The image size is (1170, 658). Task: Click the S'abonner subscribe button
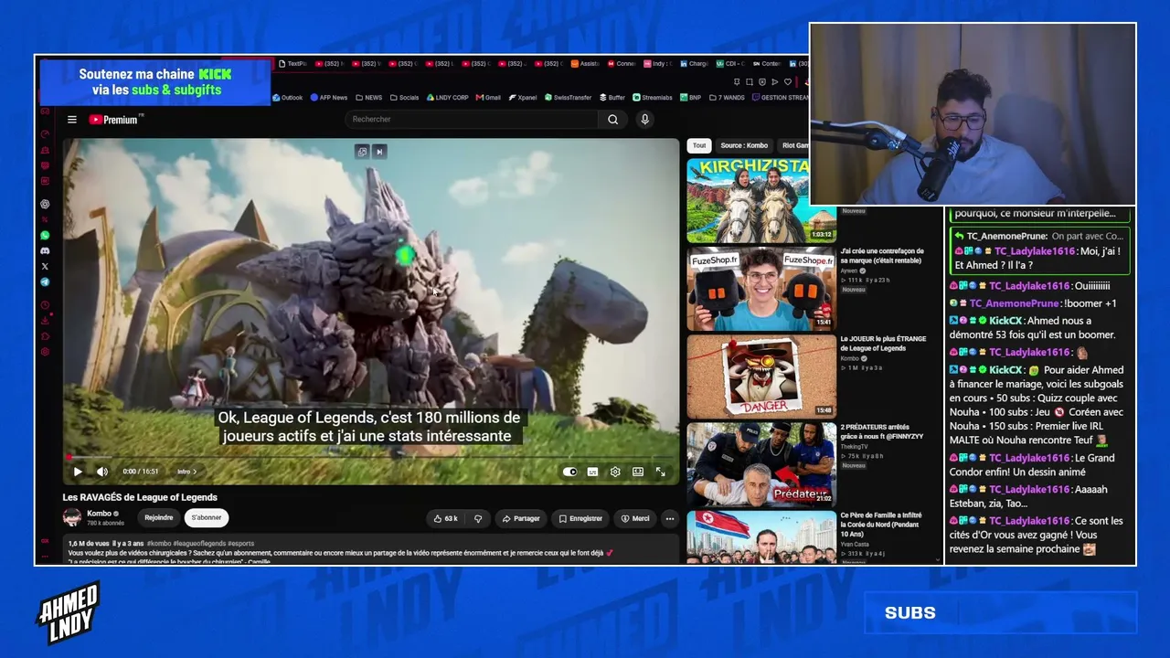click(207, 518)
